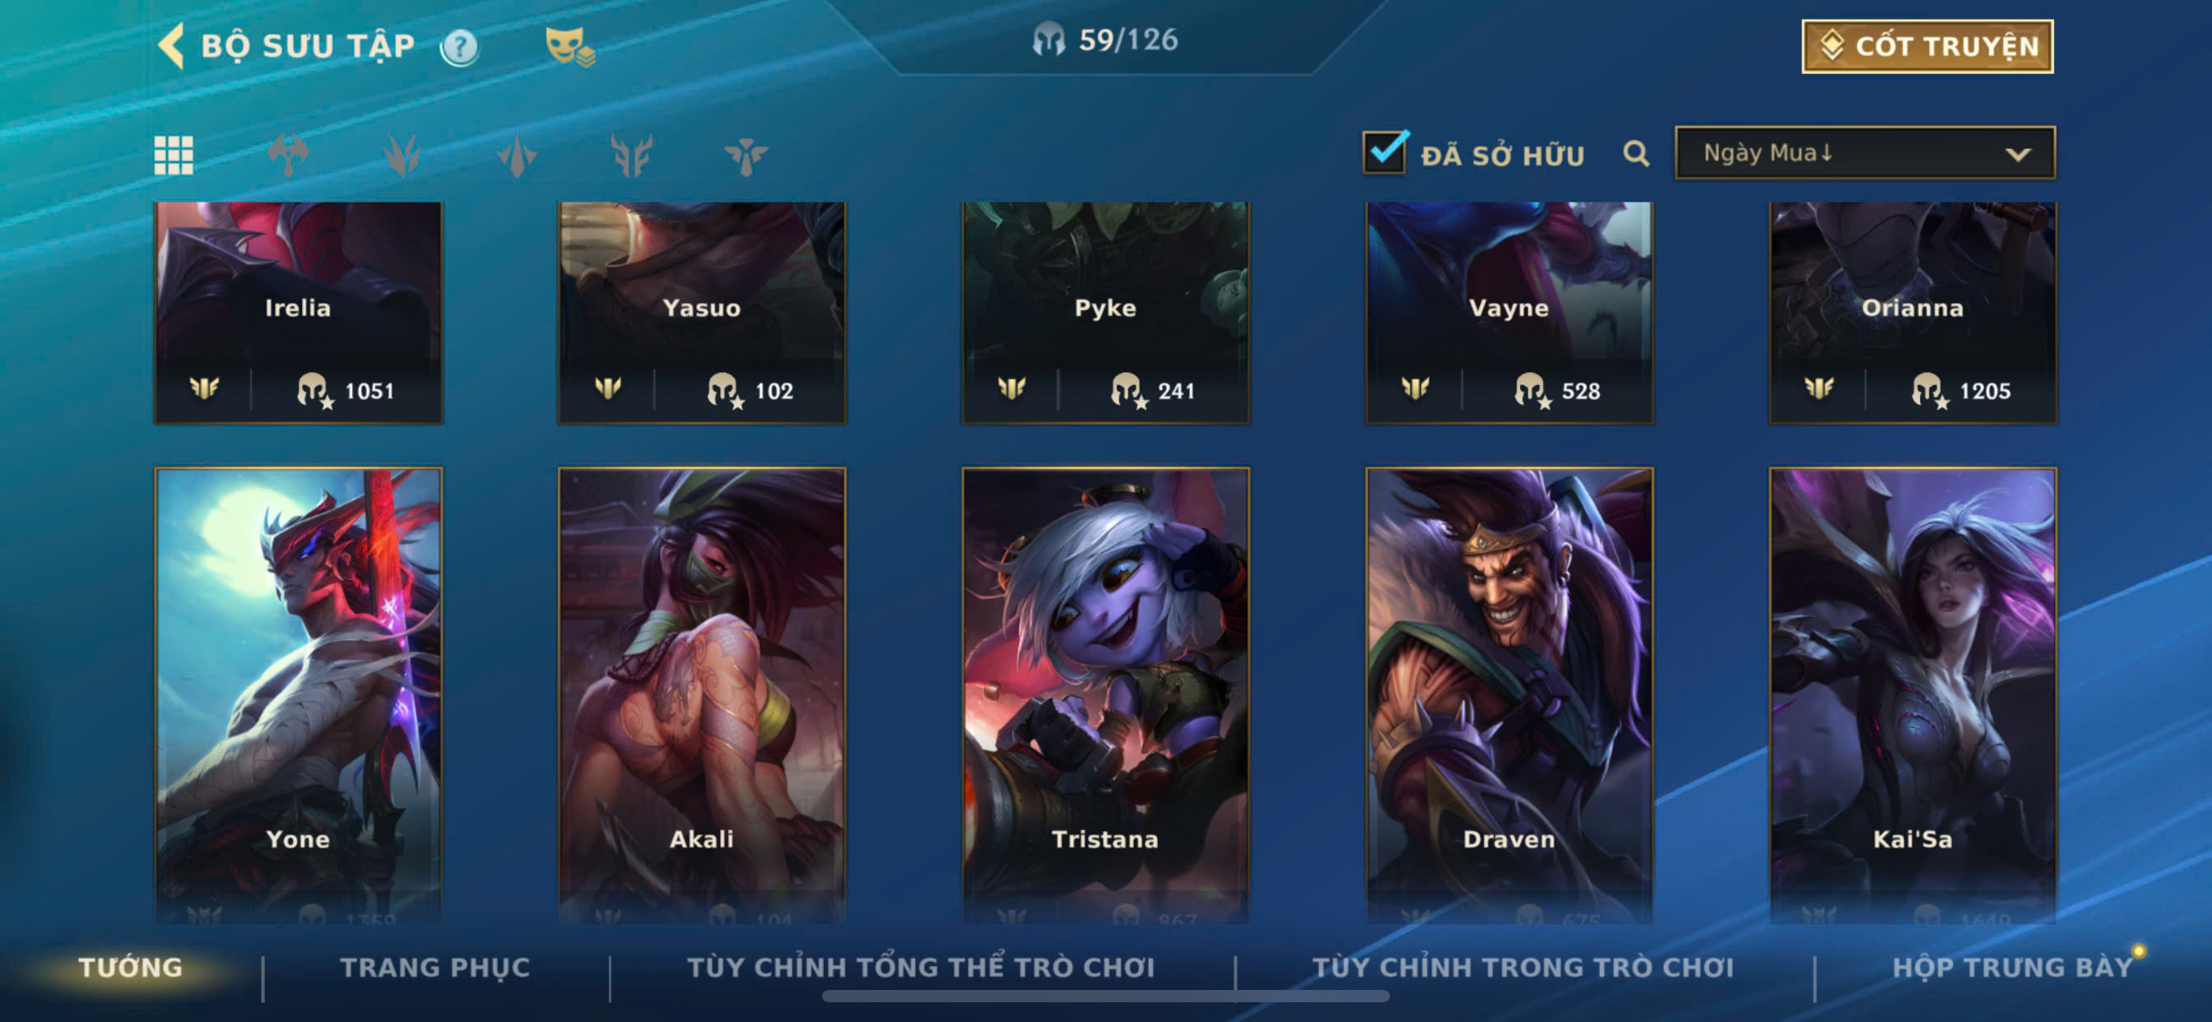Tap Irelia's mastery emblem icon
Viewport: 2212px width, 1022px height.
[204, 389]
